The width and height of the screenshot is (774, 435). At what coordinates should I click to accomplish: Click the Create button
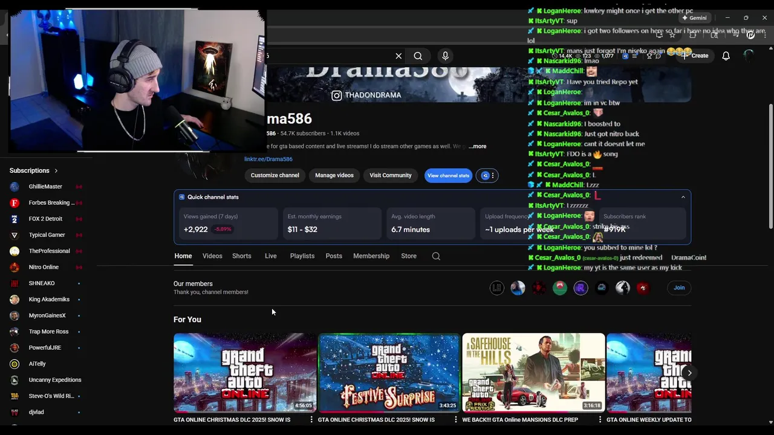tap(694, 56)
